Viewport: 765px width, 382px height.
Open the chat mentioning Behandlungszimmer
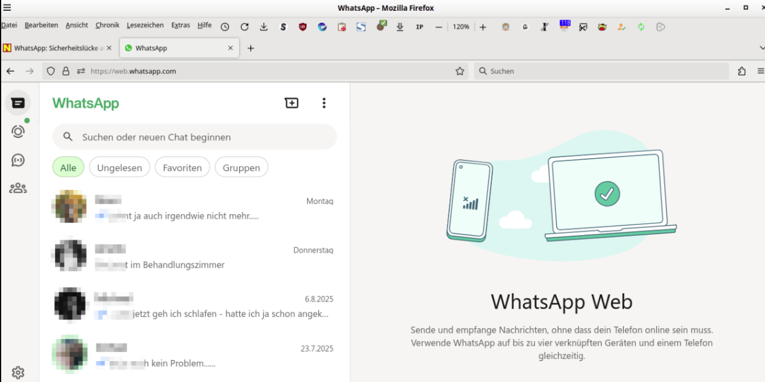click(x=195, y=257)
